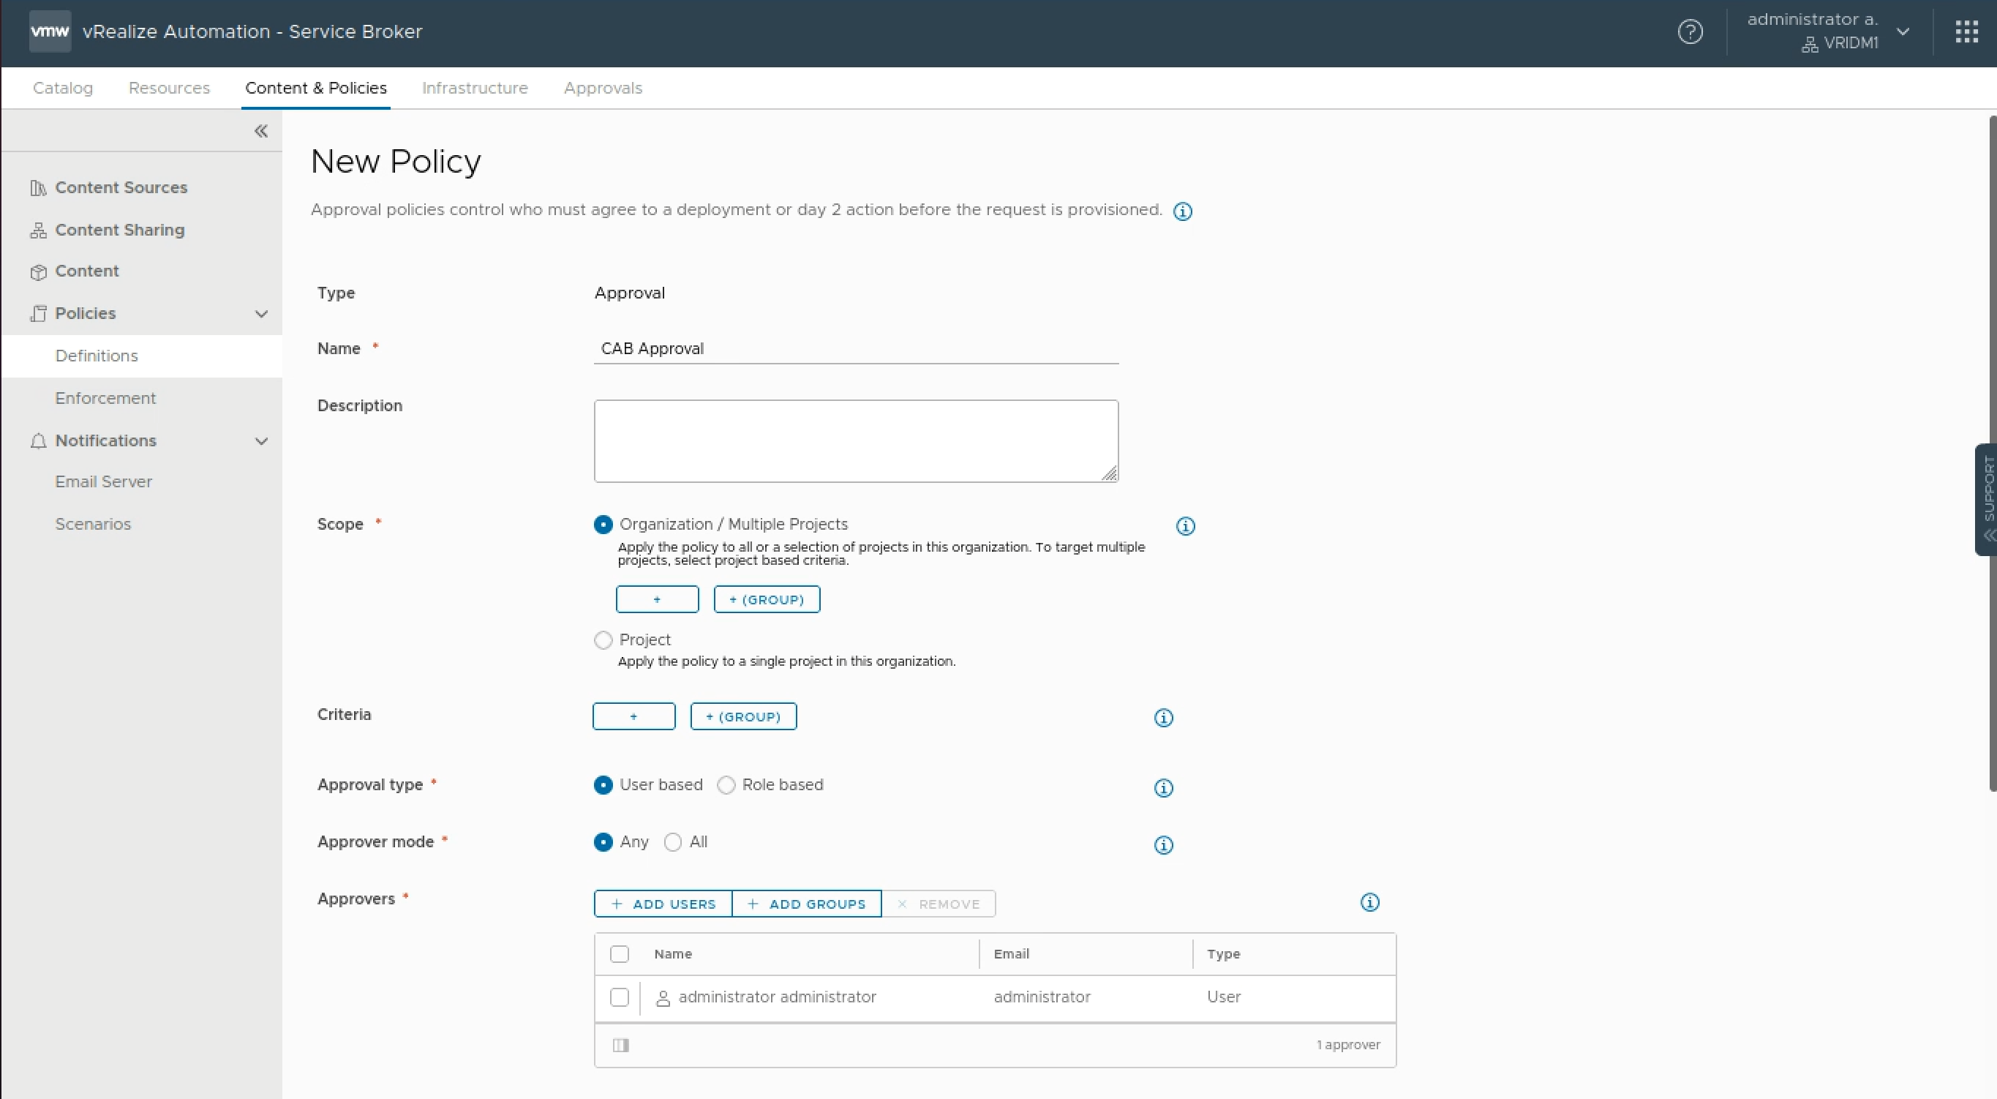Choose Role based approval type
Screen dimensions: 1997x1099
pyautogui.click(x=726, y=785)
